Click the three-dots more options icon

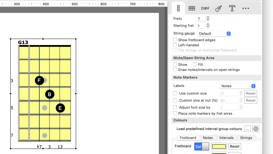[x=246, y=8]
